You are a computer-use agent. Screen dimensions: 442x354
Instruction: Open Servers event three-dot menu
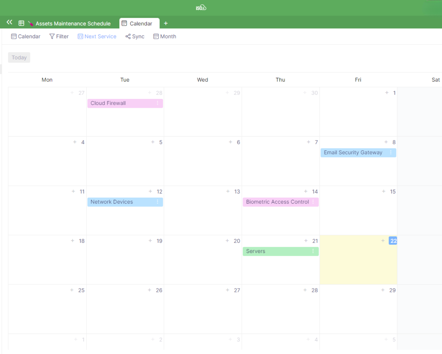click(x=313, y=251)
